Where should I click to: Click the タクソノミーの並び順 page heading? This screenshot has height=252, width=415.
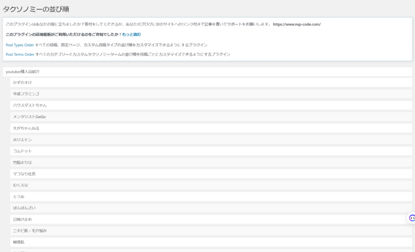click(x=36, y=9)
